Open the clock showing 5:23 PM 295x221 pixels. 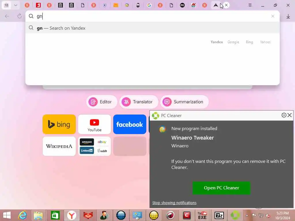283,216
